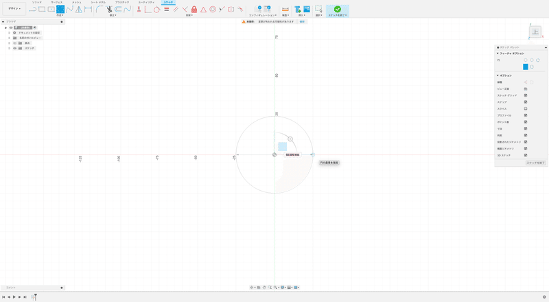Apply the Perpendicular constraint
The height and width of the screenshot is (302, 549).
pos(185,10)
